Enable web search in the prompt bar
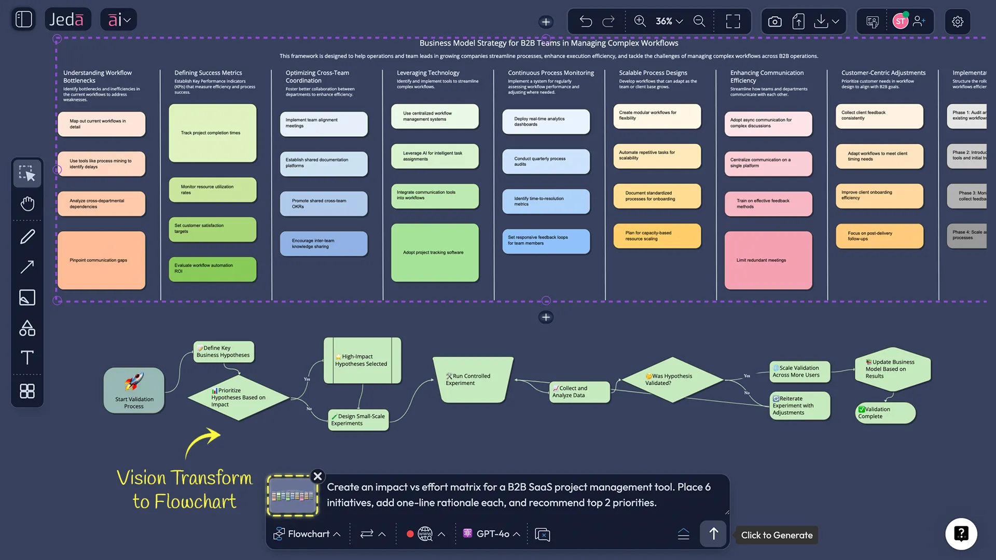 point(425,534)
